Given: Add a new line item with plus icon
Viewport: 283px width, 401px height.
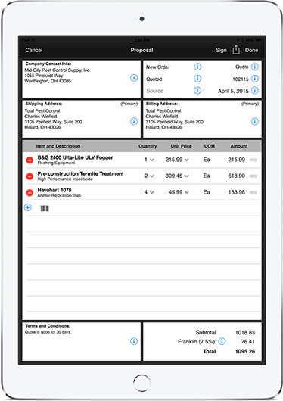Looking at the screenshot, I should click(28, 207).
